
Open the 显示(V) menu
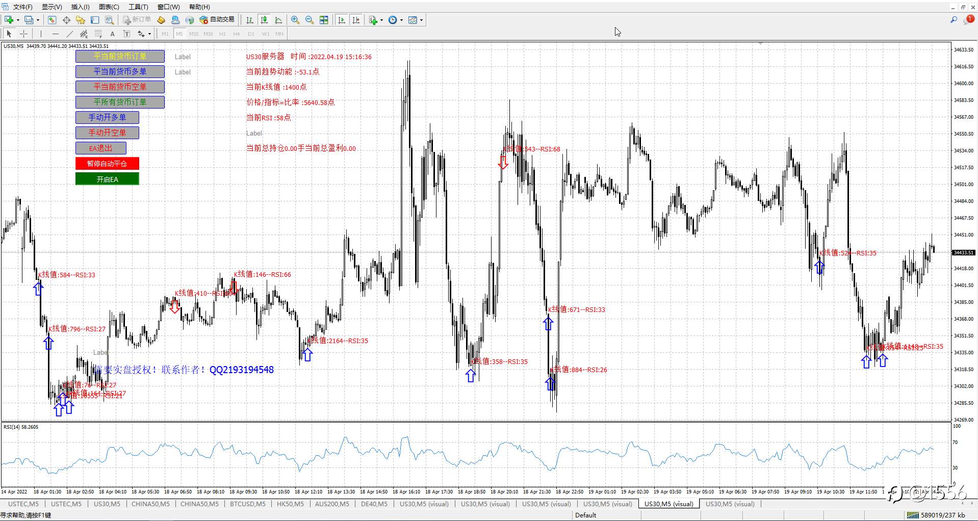pyautogui.click(x=52, y=7)
